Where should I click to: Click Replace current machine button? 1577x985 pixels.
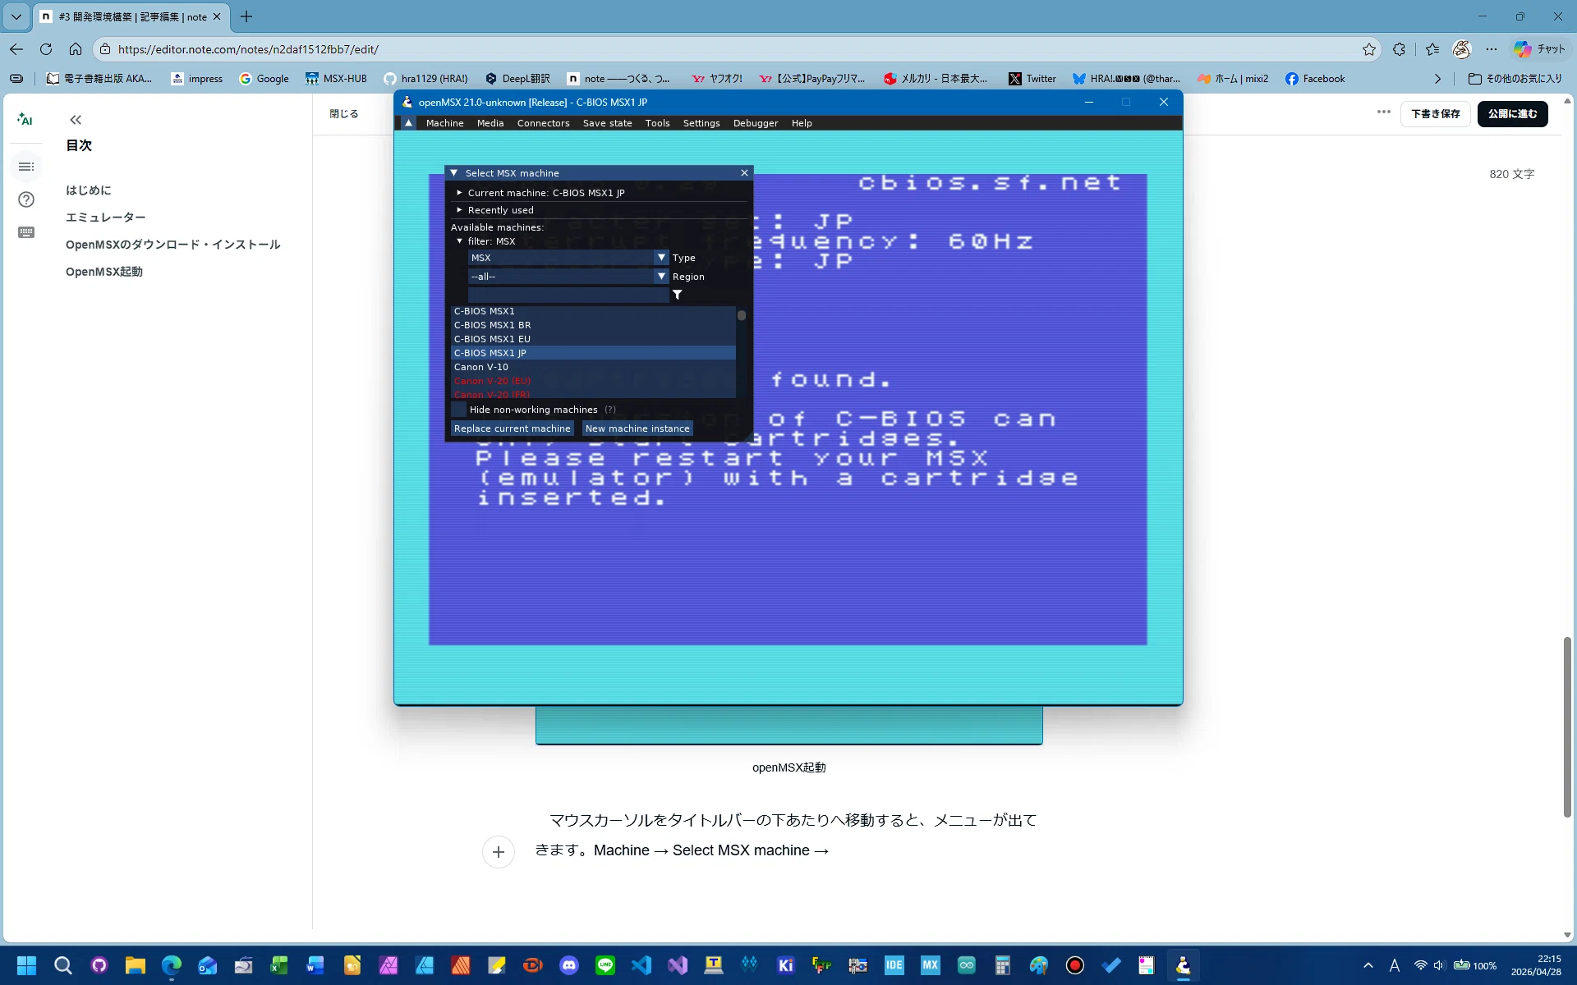512,428
